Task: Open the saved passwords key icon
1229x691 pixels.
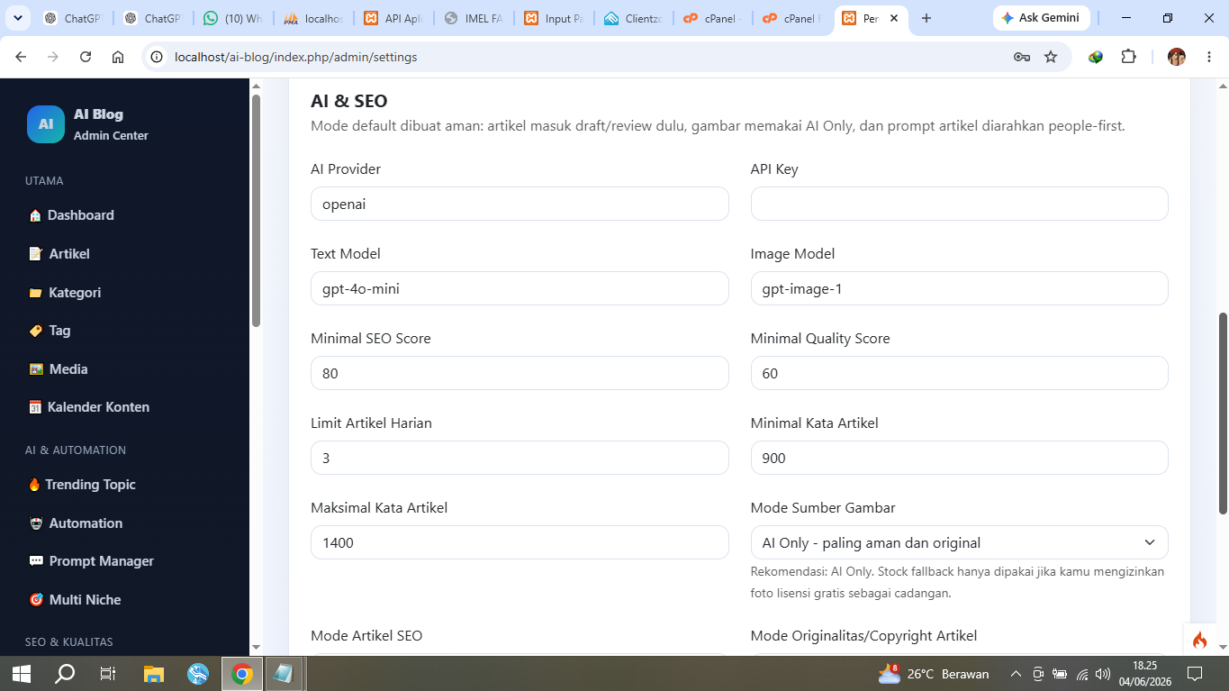Action: coord(1022,57)
